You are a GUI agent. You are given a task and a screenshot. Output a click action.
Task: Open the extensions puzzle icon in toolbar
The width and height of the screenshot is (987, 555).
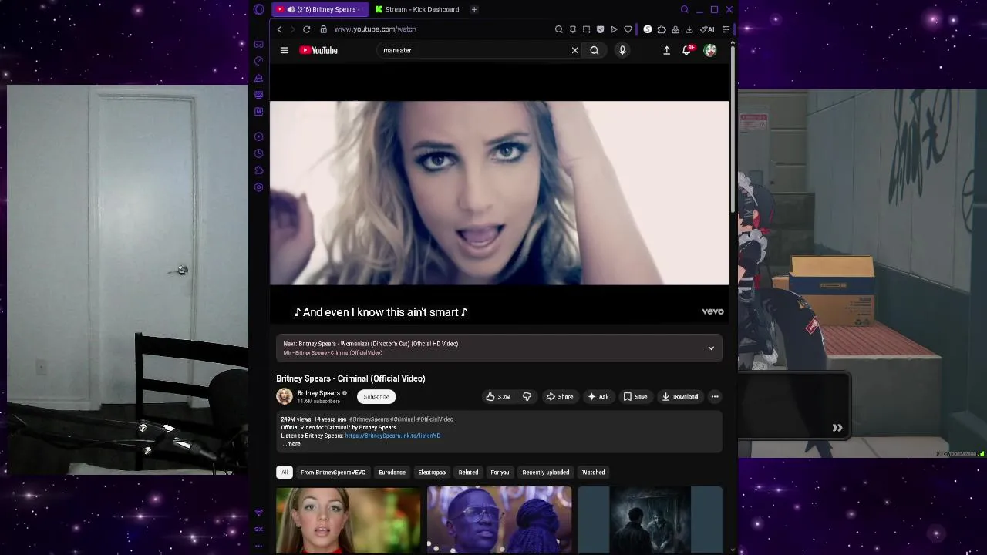(662, 29)
